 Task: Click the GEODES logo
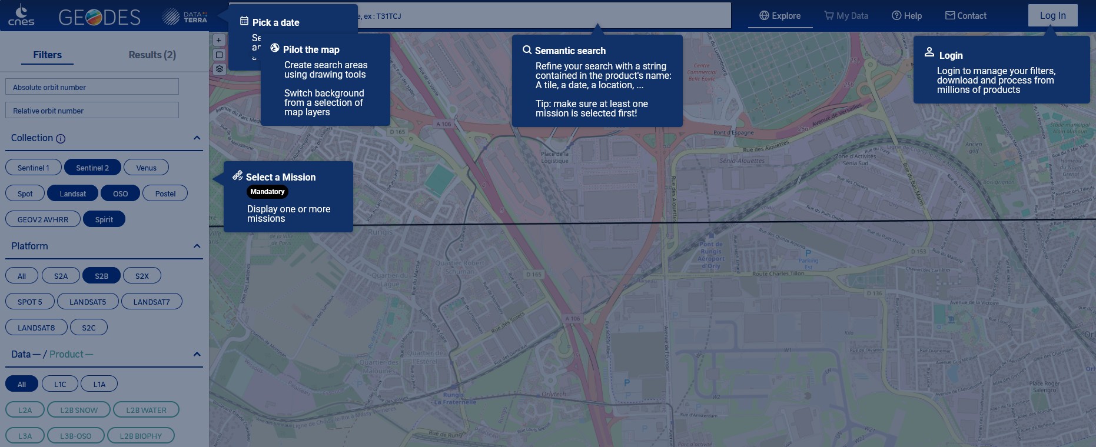pos(99,17)
